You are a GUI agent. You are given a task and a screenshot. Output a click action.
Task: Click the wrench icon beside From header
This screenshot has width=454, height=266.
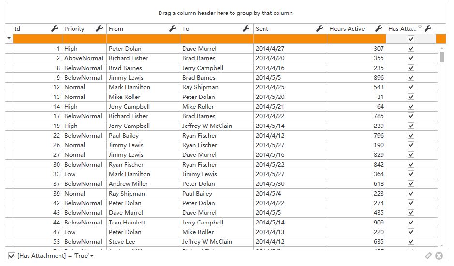[173, 28]
